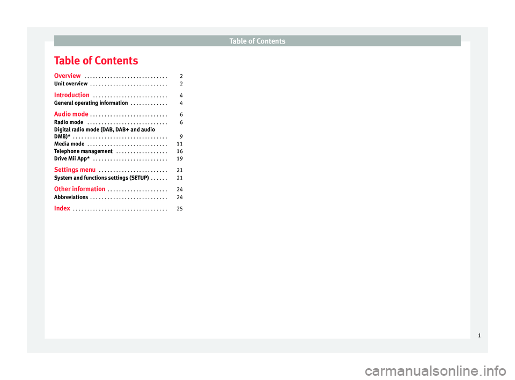Open the Radio mode entry
Image resolution: width=515 pixels, height=380 pixels.
pyautogui.click(x=69, y=122)
